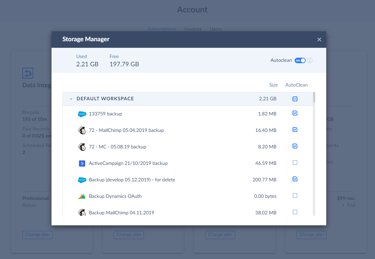Select 72 - MailChimp 05.04.2019 backup name
The image size is (375, 259).
point(126,130)
